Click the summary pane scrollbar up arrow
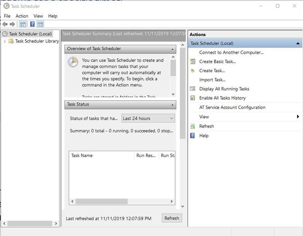This screenshot has height=236, width=303. coord(183,45)
